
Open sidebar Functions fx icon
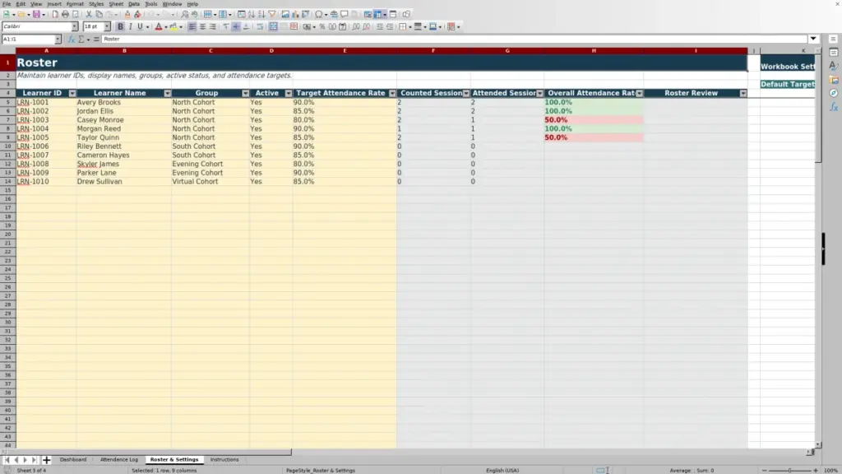pyautogui.click(x=834, y=107)
